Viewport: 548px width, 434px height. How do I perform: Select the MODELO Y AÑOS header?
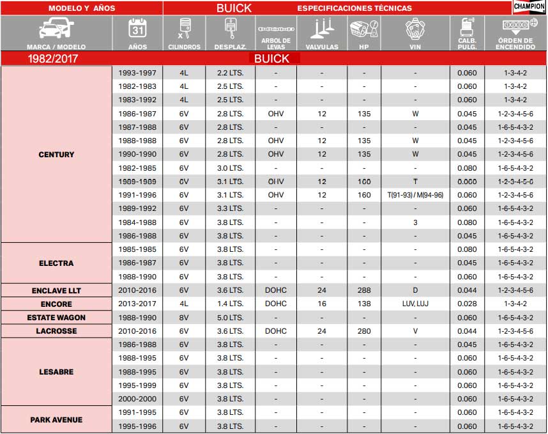(82, 8)
